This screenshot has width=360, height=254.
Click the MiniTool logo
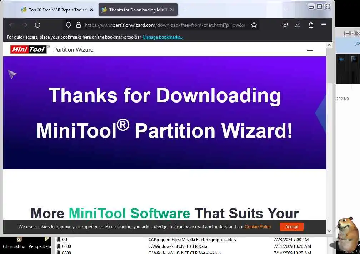tap(29, 49)
